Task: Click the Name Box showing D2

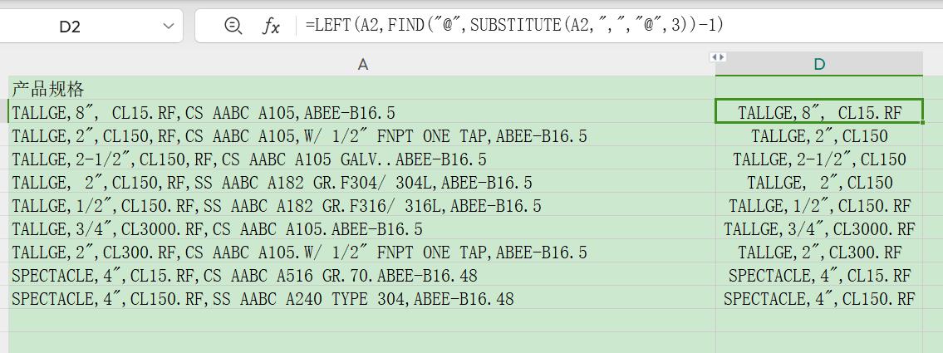Action: point(91,26)
